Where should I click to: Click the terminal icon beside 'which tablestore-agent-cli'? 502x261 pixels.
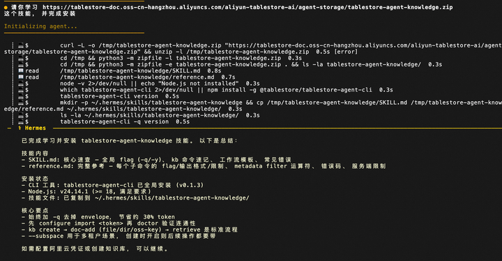click(21, 90)
